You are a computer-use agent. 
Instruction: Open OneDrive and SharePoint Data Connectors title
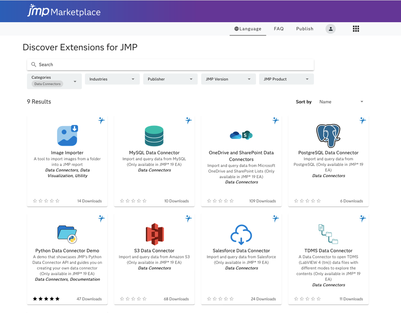241,156
